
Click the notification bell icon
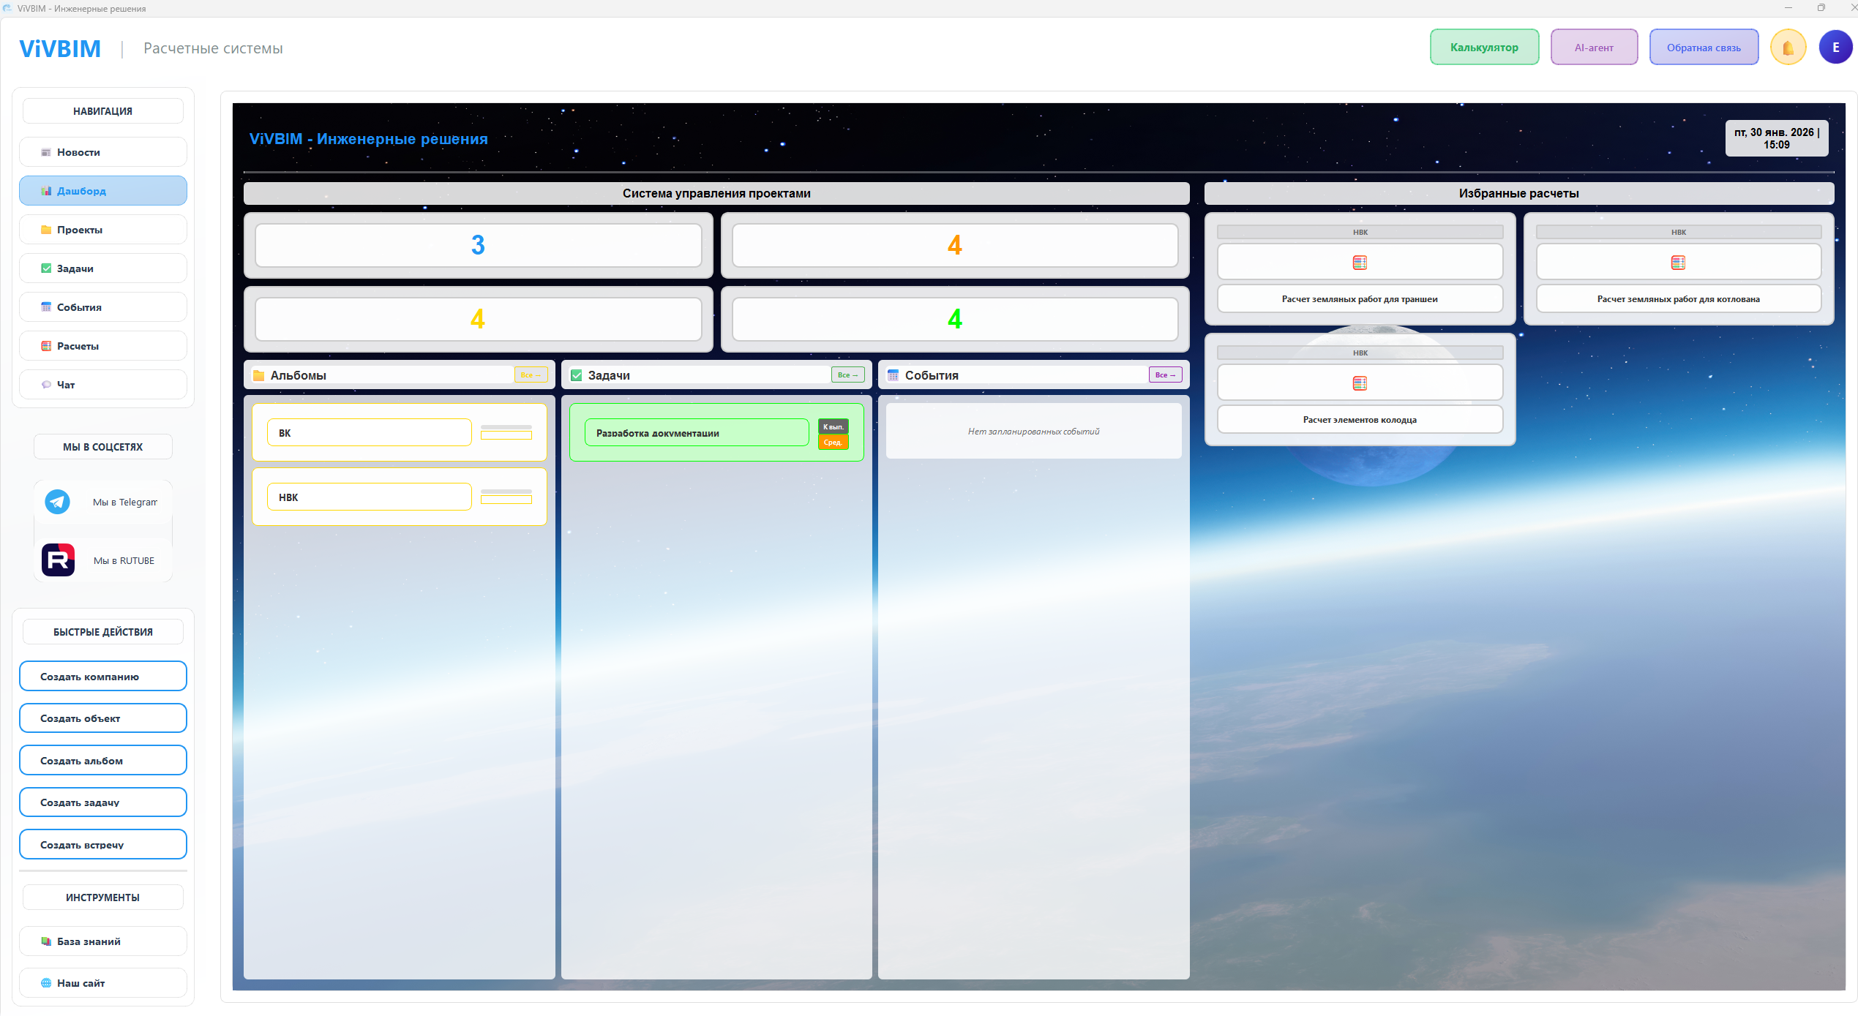1788,48
